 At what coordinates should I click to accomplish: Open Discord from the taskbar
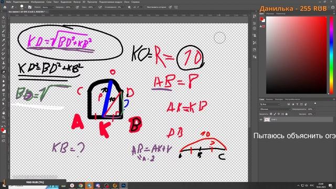click(98, 185)
